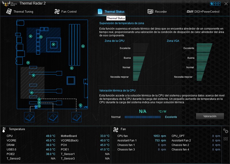Screen dimensions: 230x164
Task: Click the Fan Control spinning fan icon
Action: (57, 11)
